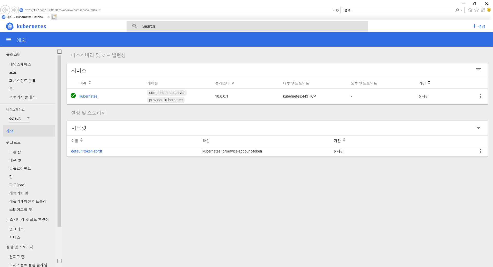Open 서비스 in the sidebar
Image resolution: width=493 pixels, height=267 pixels.
[15, 237]
